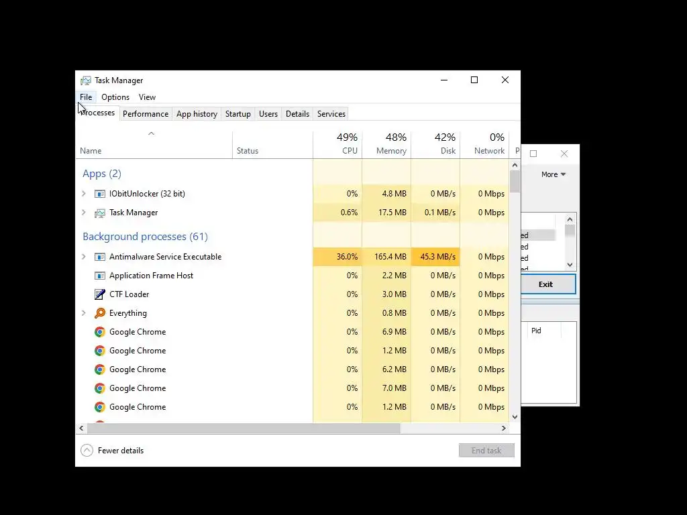
Task: Click the IObitUnlocker process icon
Action: [100, 194]
